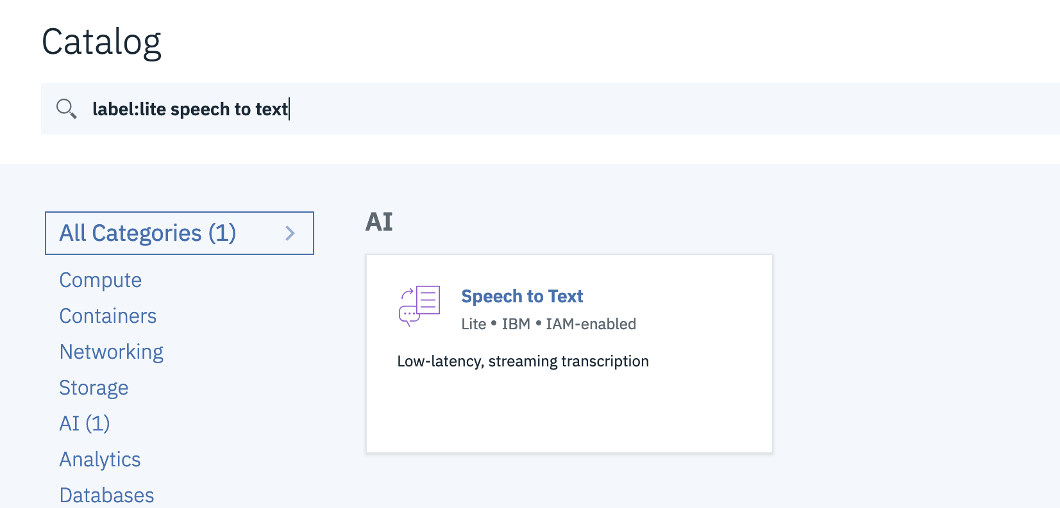Screen dimensions: 1060x508
Task: Expand All Categories chevron arrow
Action: pos(290,233)
